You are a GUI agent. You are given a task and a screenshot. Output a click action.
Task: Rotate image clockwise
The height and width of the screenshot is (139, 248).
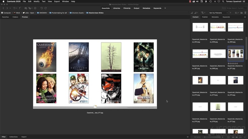pyautogui.click(x=45, y=8)
